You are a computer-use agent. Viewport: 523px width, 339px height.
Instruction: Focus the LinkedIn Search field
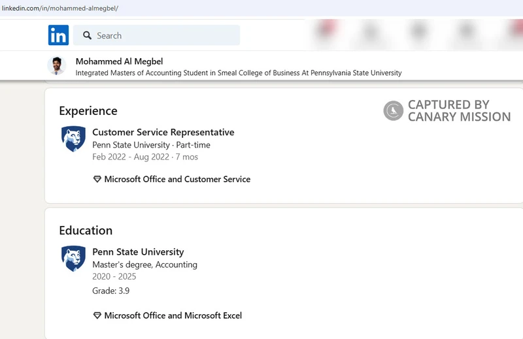(x=156, y=35)
